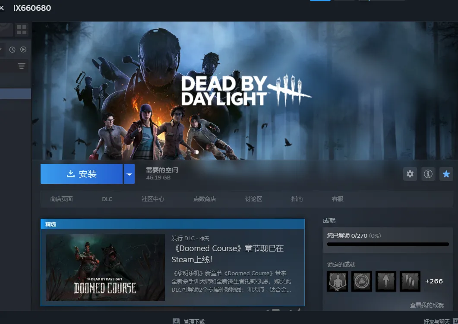Click the 客服 support tab

coord(338,199)
